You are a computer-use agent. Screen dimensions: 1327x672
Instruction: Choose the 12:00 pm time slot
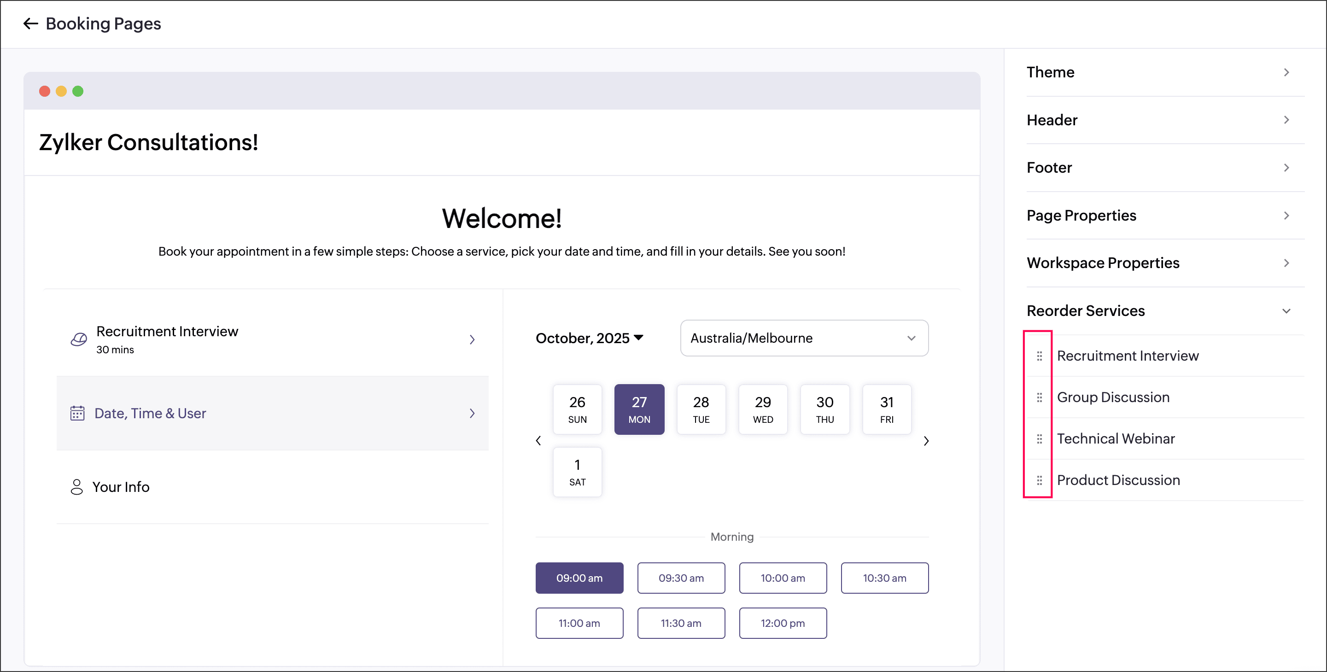coord(782,623)
